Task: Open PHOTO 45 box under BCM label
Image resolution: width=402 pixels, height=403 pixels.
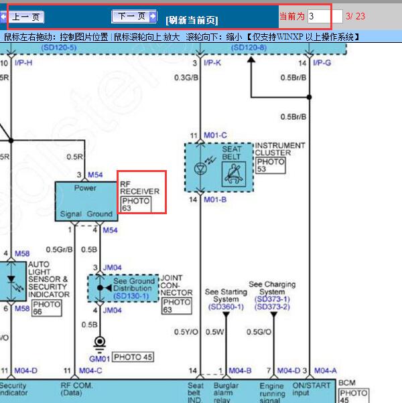Action: [x=354, y=396]
